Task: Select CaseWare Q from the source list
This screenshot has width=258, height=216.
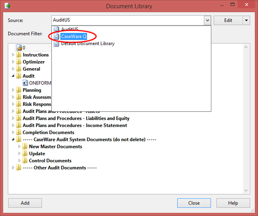Action: pos(74,36)
